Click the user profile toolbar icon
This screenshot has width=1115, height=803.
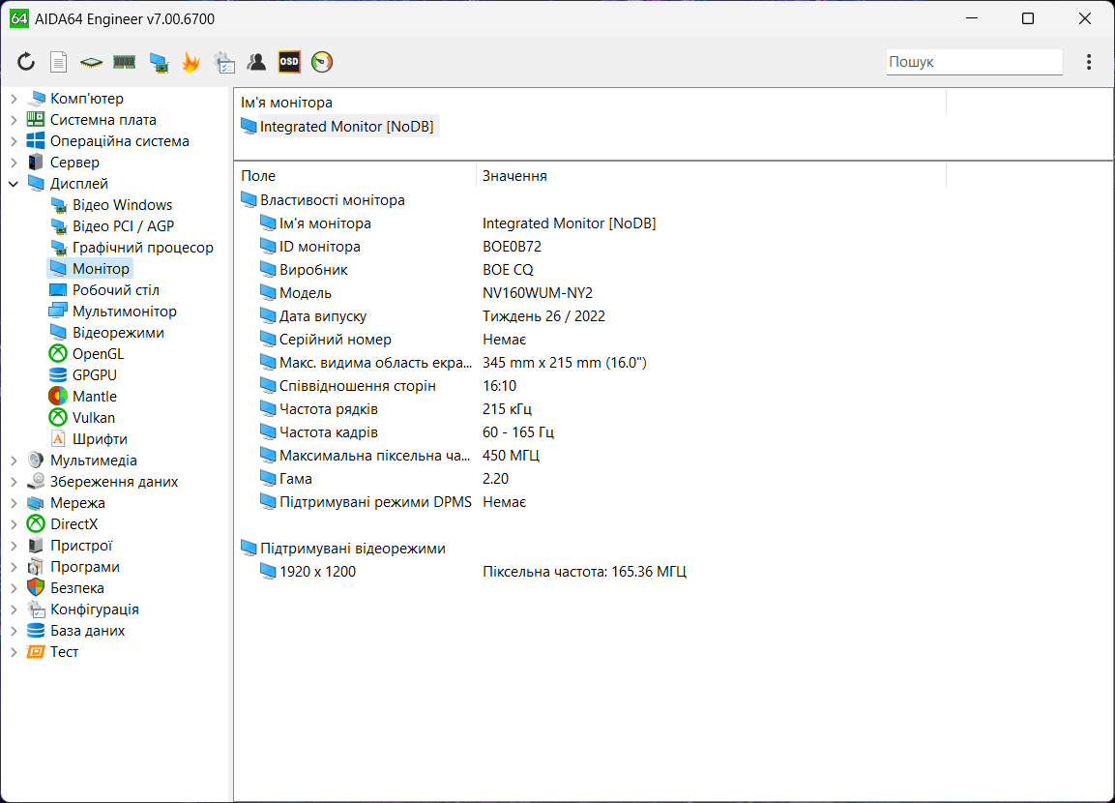coord(256,62)
